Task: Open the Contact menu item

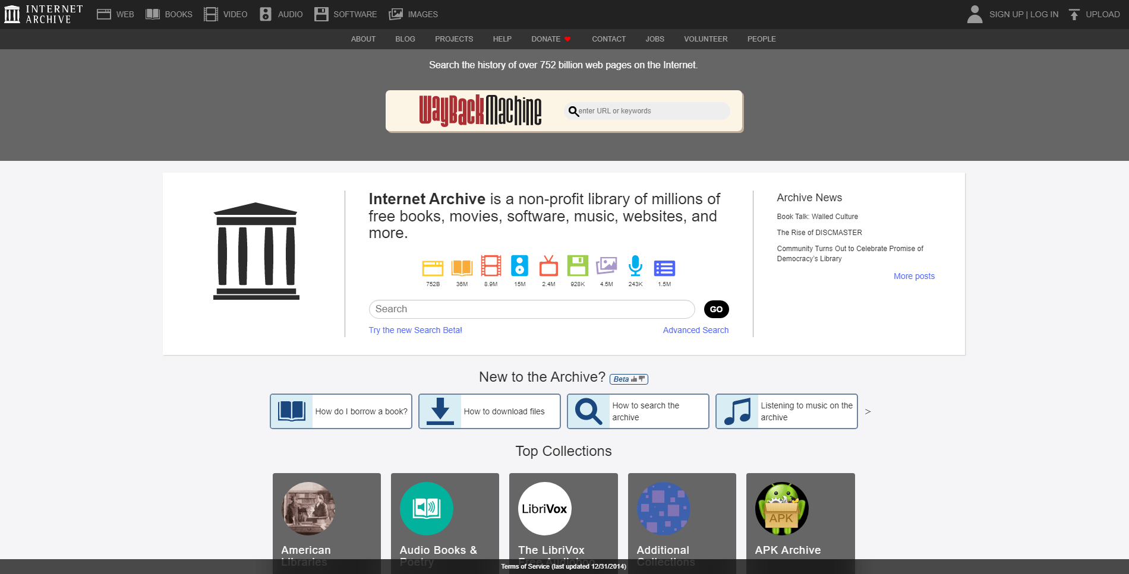Action: click(x=608, y=39)
